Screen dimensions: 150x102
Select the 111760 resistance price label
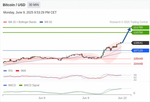click(x=140, y=28)
